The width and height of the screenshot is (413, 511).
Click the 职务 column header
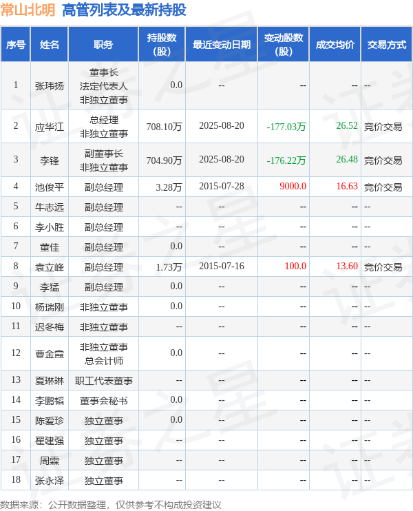103,45
